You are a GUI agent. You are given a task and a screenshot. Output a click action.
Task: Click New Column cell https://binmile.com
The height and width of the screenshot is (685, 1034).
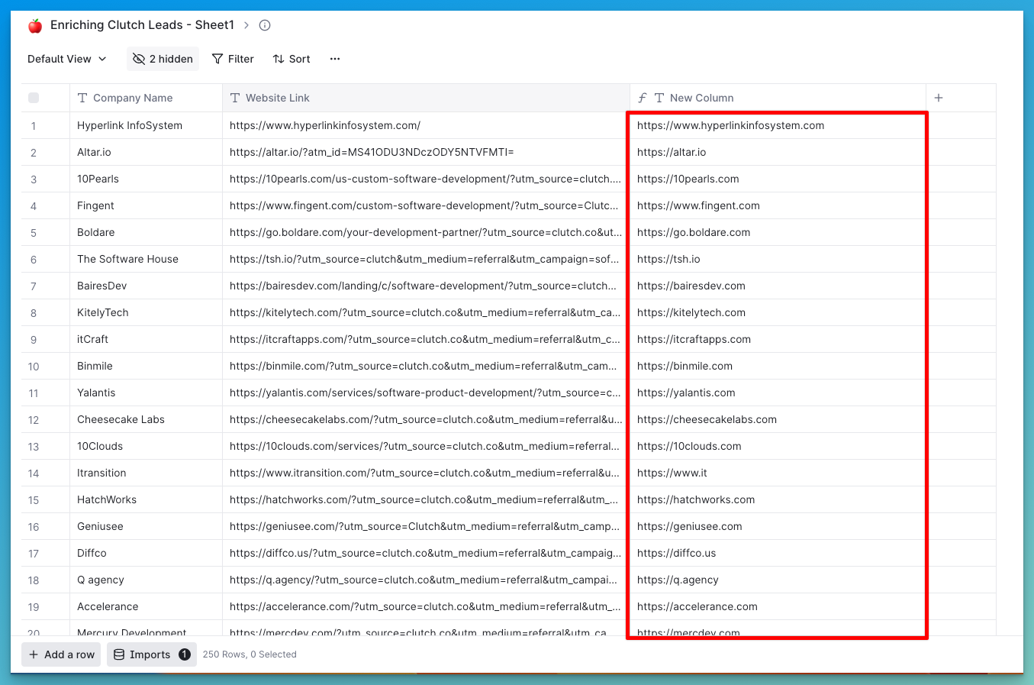[x=778, y=366]
